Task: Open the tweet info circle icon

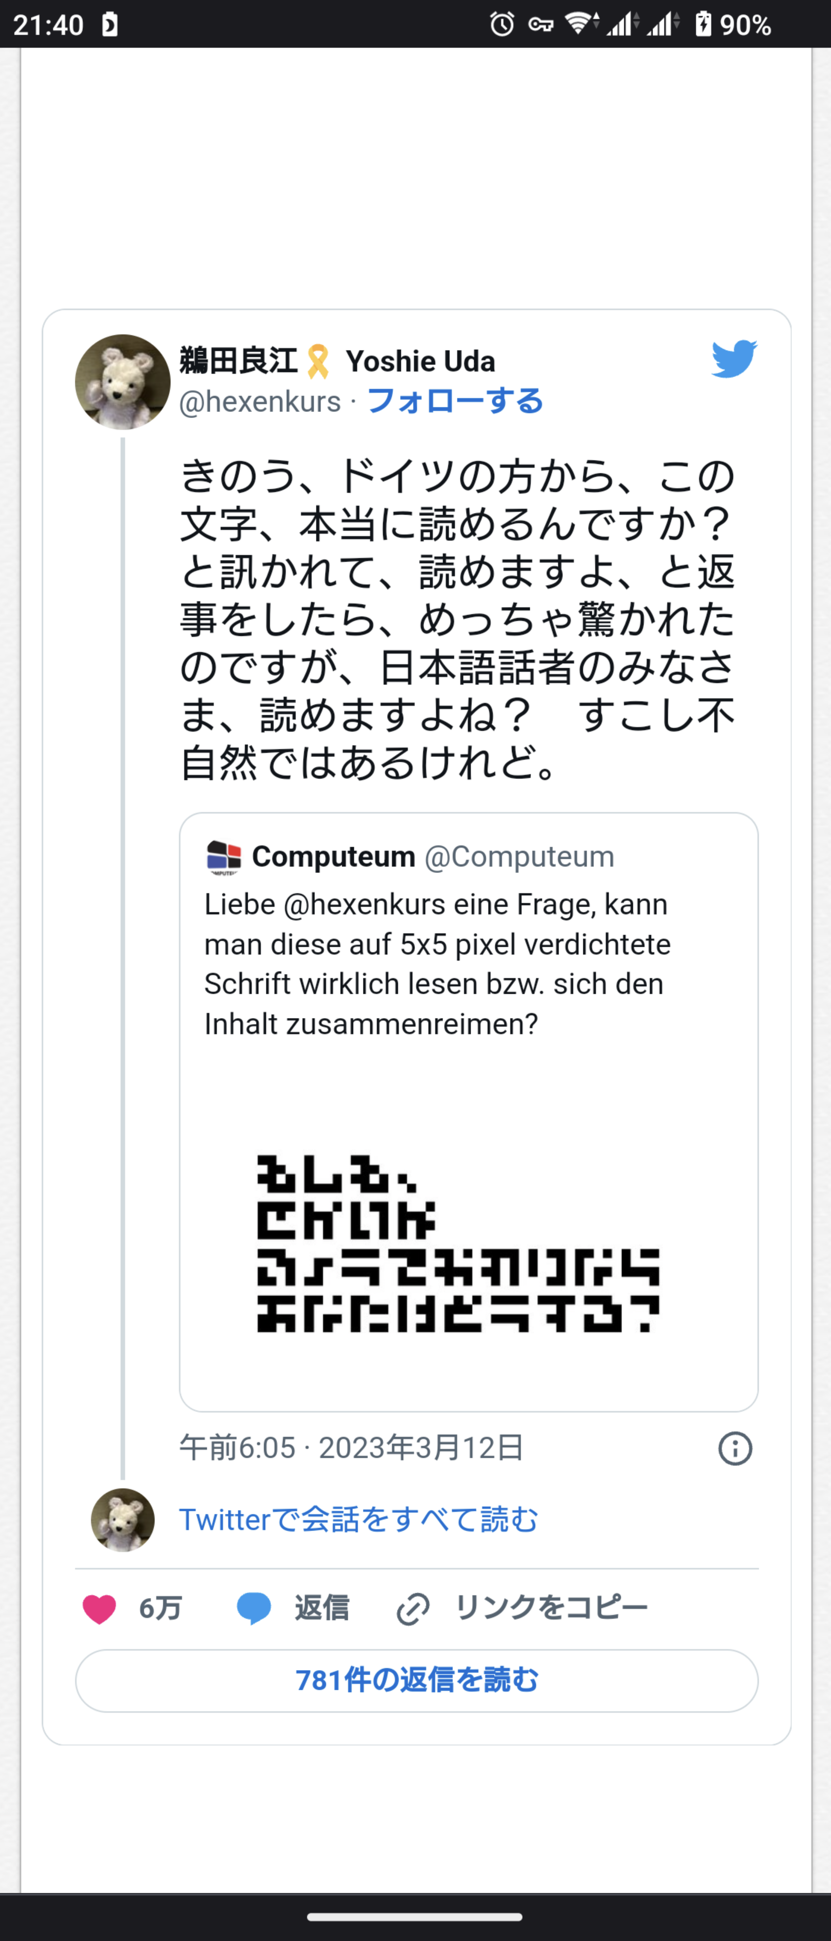Action: tap(734, 1448)
